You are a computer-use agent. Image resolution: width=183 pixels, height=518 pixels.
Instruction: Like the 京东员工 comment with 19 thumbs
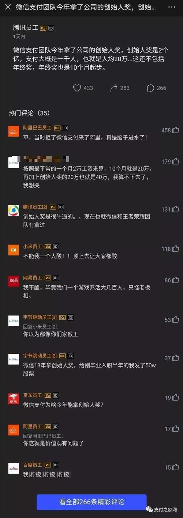pos(176,397)
